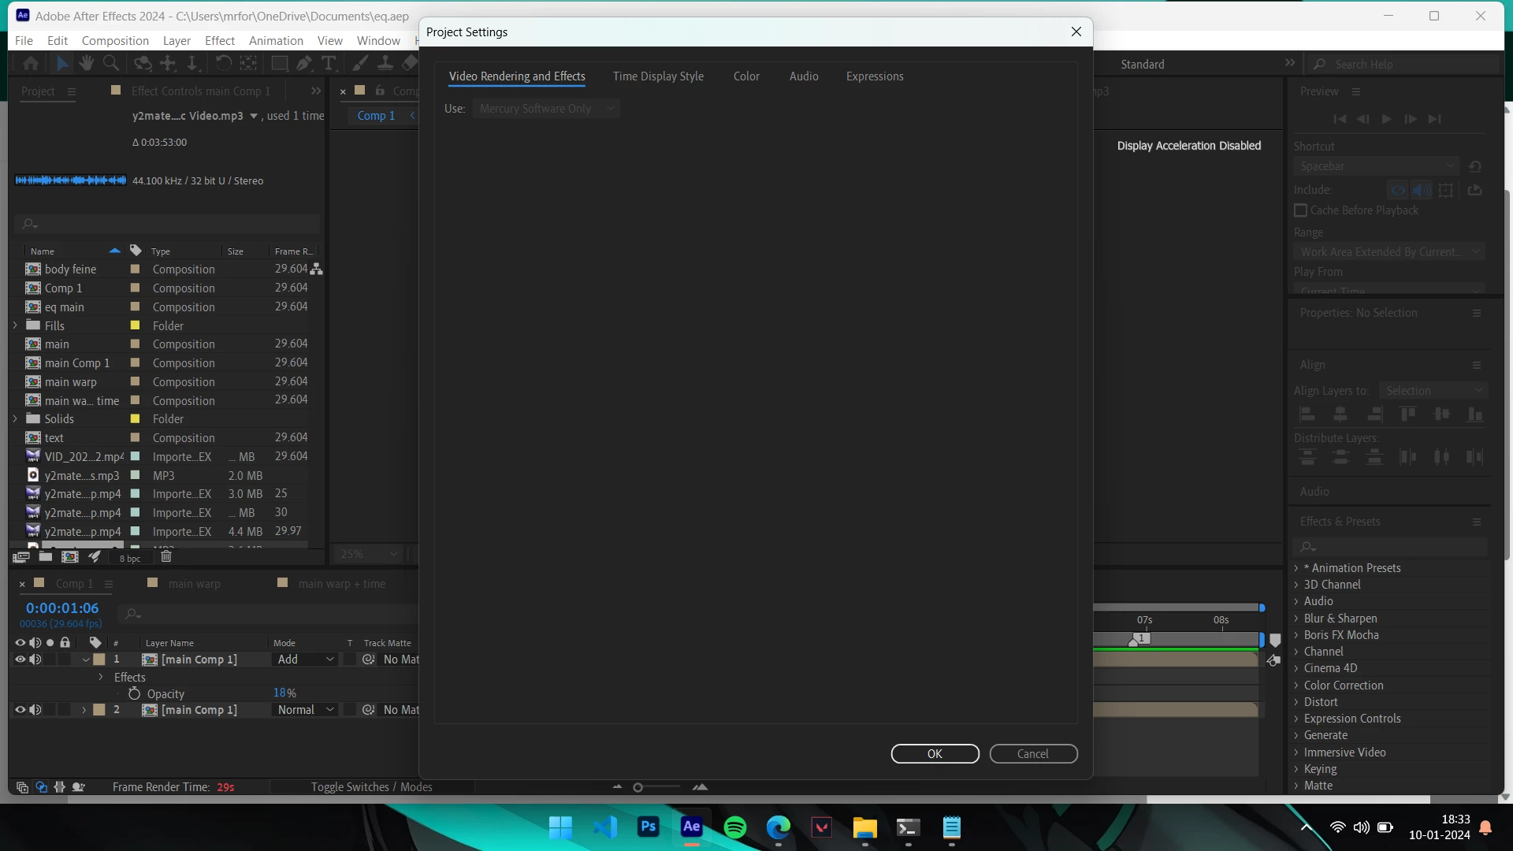Mute audio of layer 2
This screenshot has width=1513, height=851.
(35, 710)
